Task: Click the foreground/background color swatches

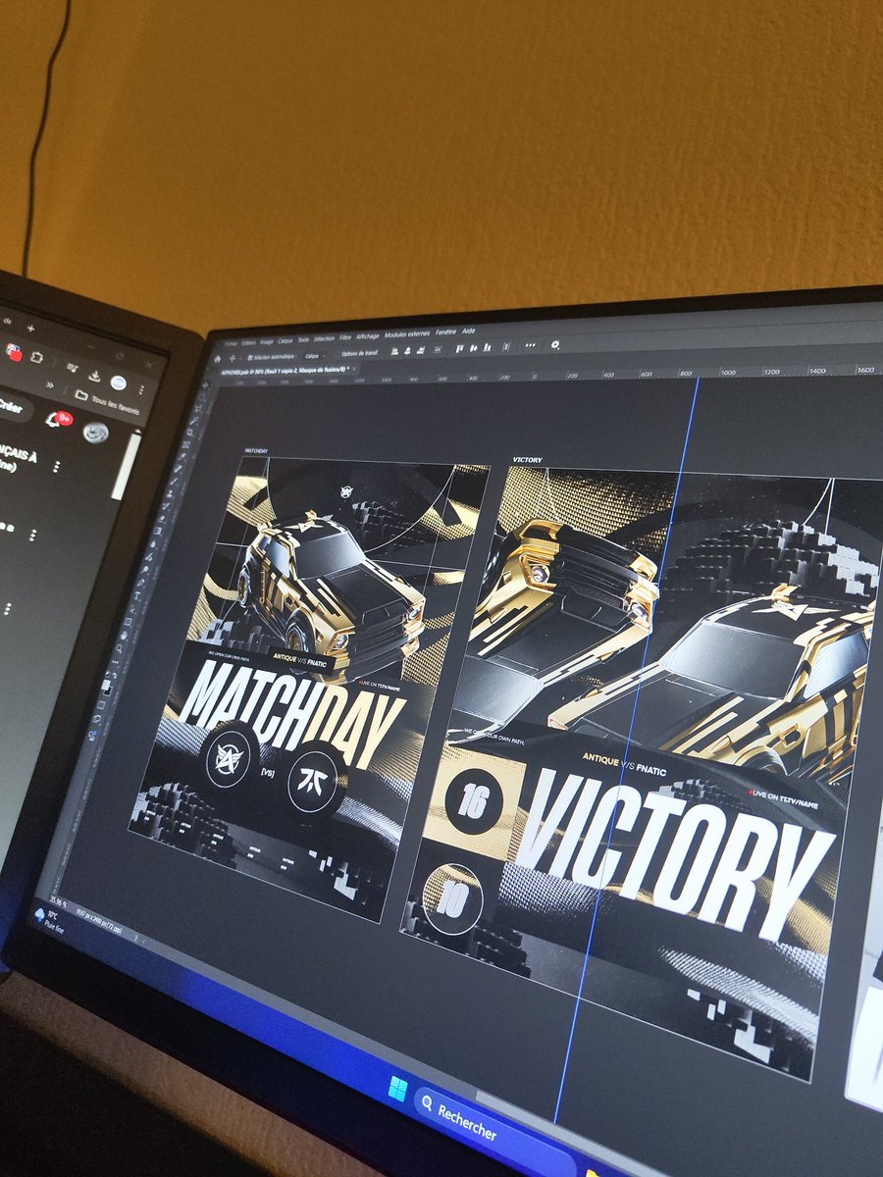Action: coord(106,687)
